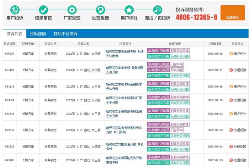The height and width of the screenshot is (167, 249).
Task: Click the 门窗异响 tag in row 693241
Action: tap(177, 130)
